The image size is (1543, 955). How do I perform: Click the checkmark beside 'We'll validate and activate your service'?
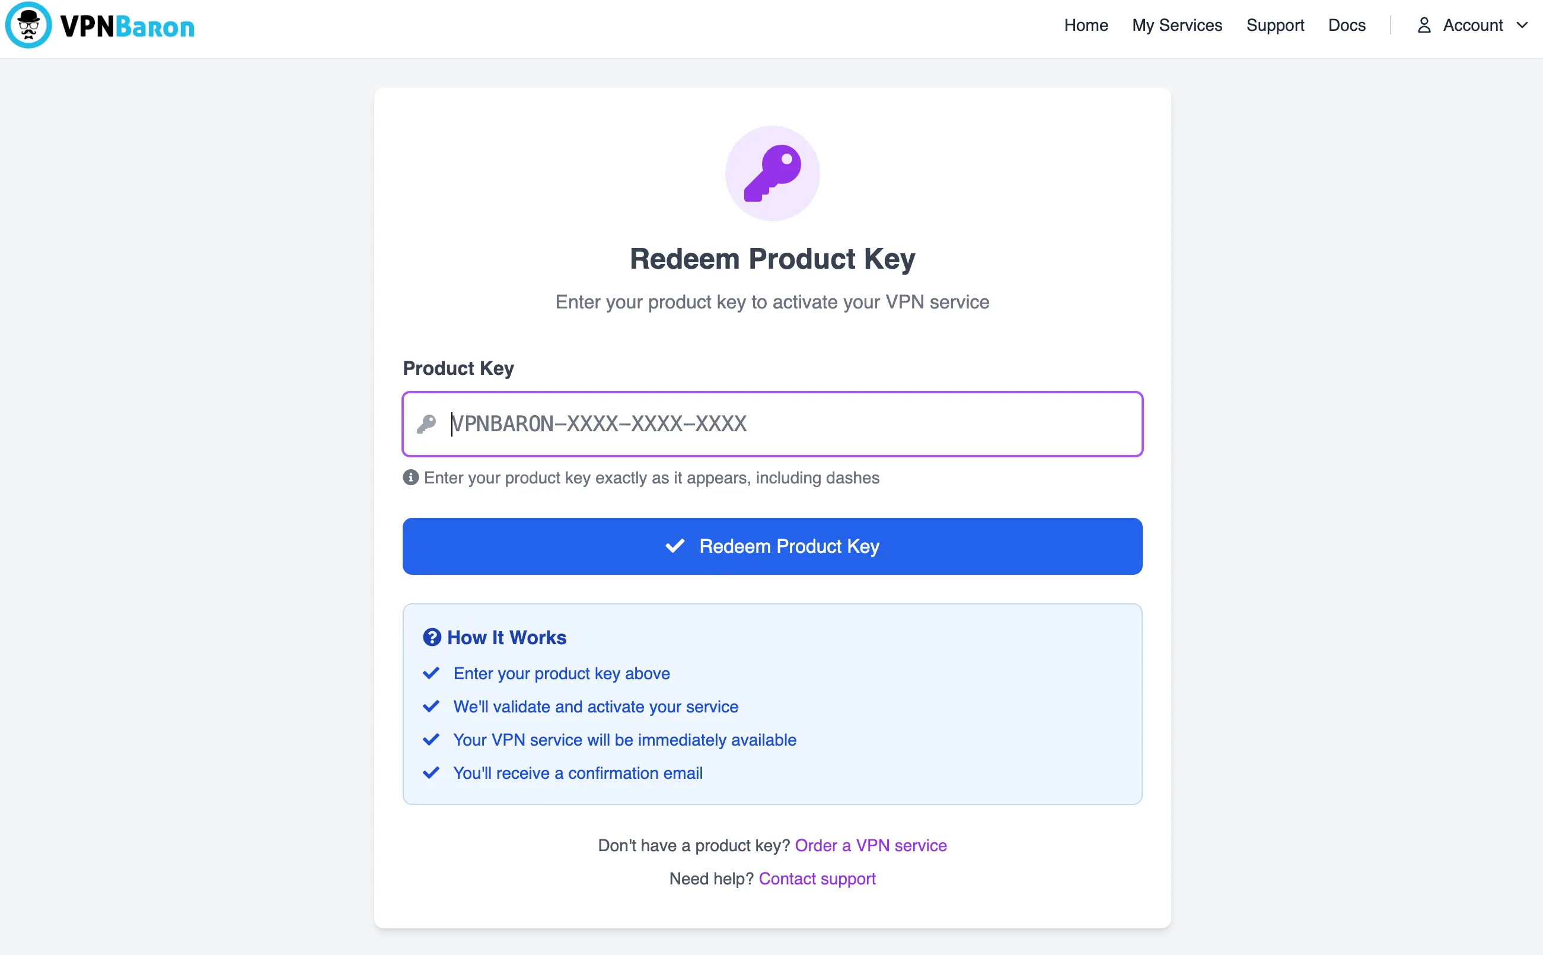(432, 707)
